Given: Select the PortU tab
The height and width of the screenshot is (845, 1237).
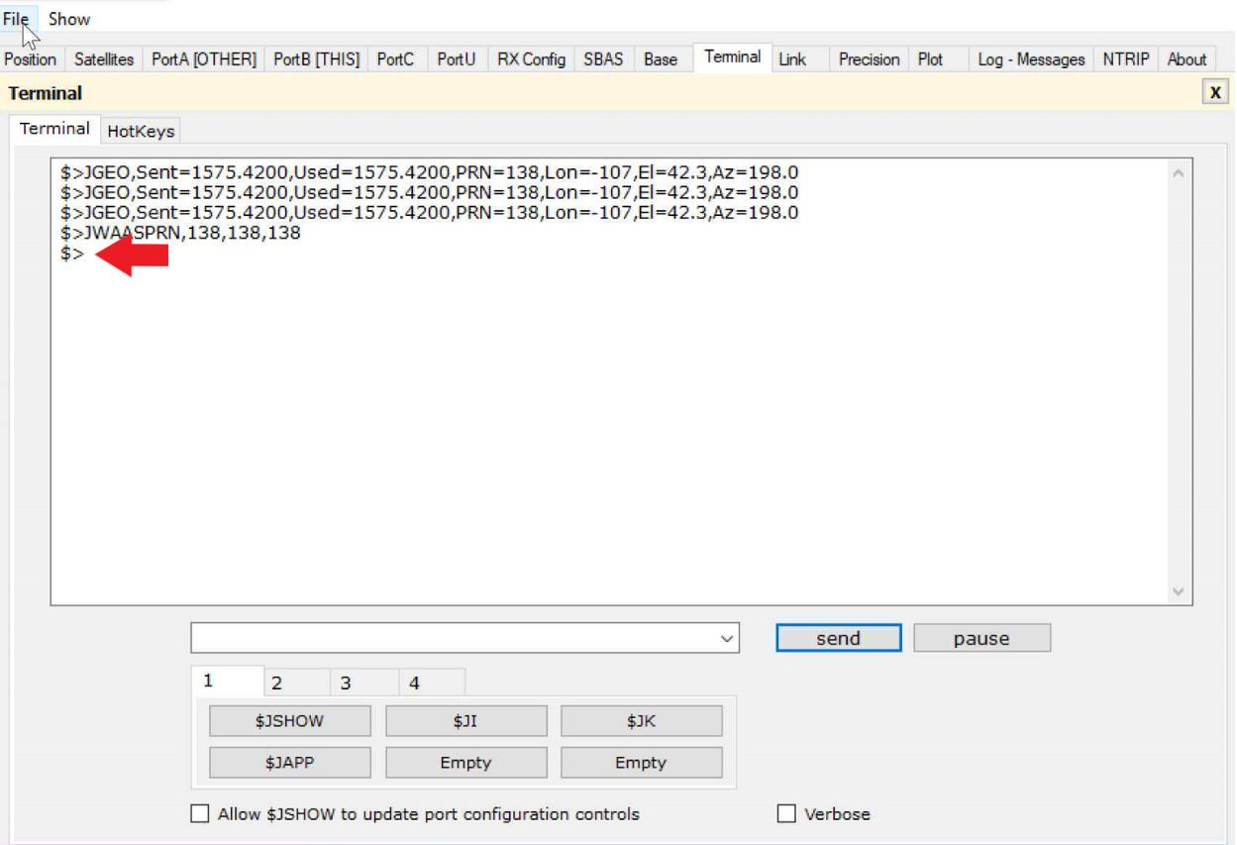Looking at the screenshot, I should click(457, 59).
